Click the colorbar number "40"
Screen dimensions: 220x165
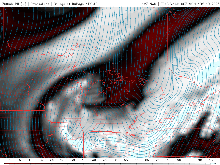[x=94, y=160]
